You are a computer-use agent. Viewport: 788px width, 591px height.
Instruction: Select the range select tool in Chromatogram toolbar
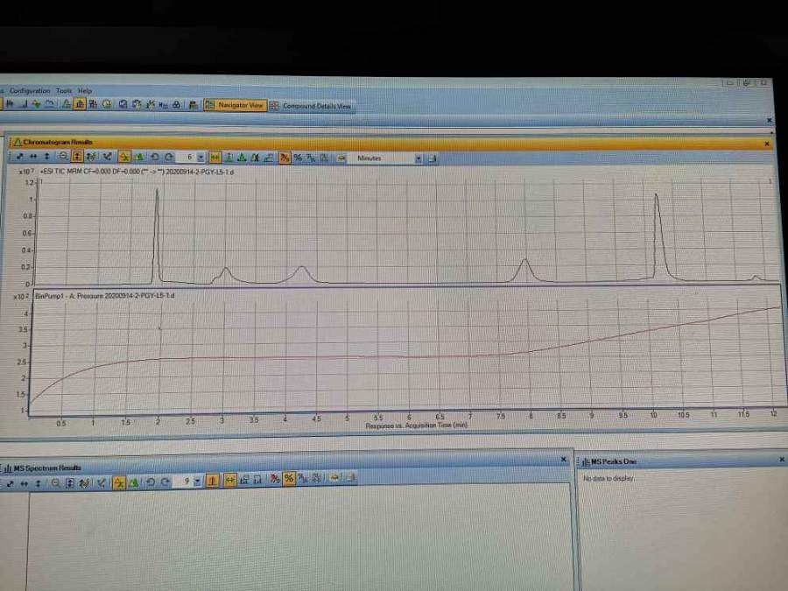coord(107,158)
